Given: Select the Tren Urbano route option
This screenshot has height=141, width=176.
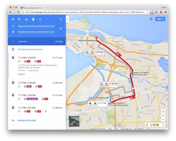Looking at the screenshot, I should coord(37,97).
